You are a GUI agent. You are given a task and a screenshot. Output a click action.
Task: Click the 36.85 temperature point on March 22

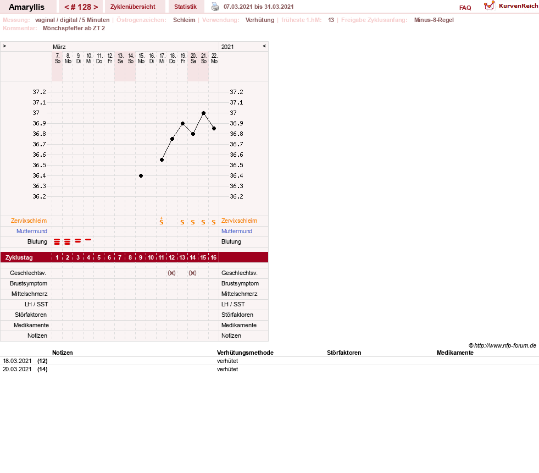(x=214, y=129)
